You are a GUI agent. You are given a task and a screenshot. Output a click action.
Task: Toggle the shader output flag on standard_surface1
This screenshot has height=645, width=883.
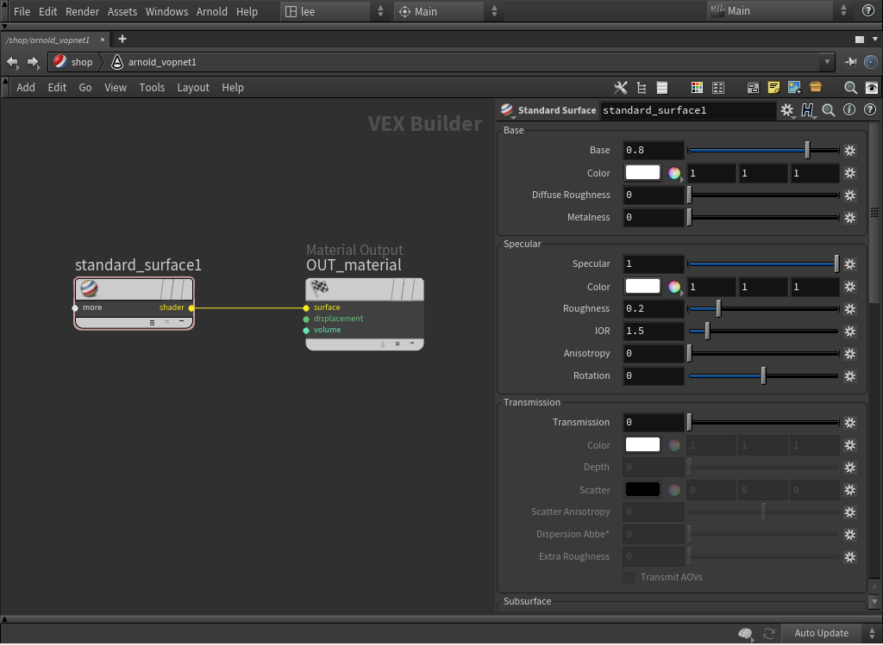pos(190,307)
